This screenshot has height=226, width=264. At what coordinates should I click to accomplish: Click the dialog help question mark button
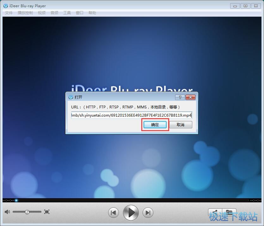pos(180,97)
